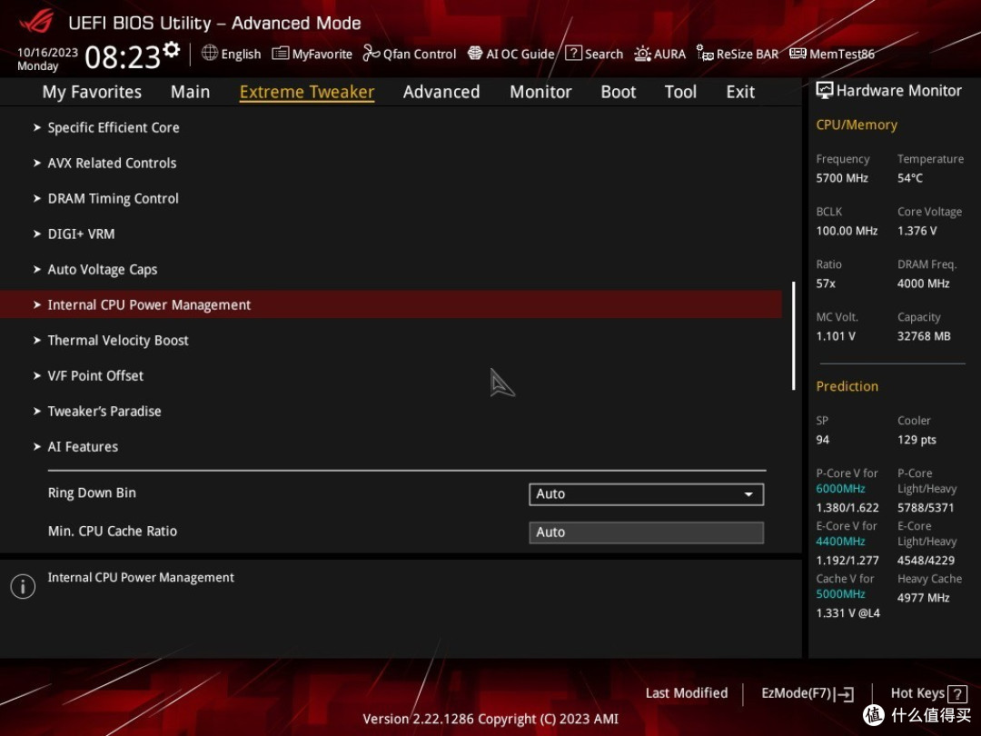Click the 1.376 V core voltage value
Viewport: 981px width, 736px height.
[x=917, y=231]
